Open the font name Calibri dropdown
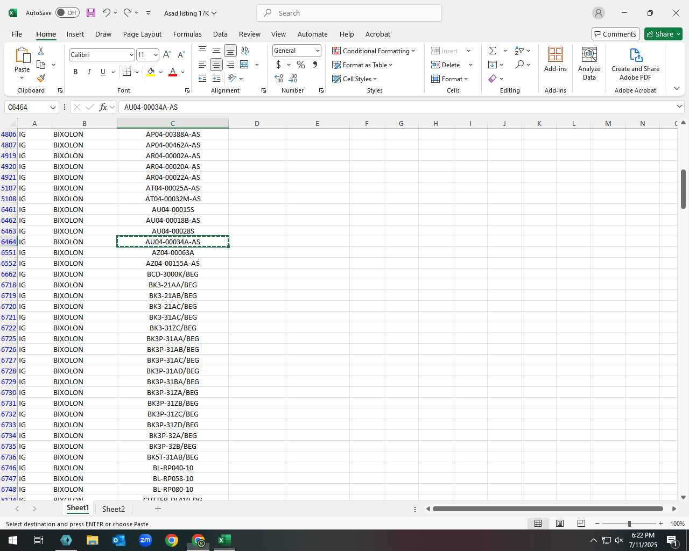 (x=131, y=55)
